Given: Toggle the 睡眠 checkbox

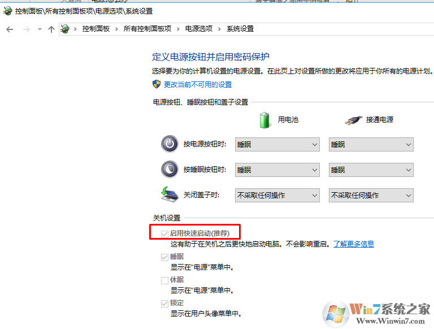Looking at the screenshot, I should tap(164, 257).
